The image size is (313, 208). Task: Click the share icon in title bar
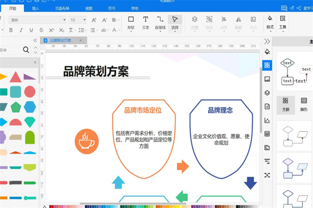point(299,8)
